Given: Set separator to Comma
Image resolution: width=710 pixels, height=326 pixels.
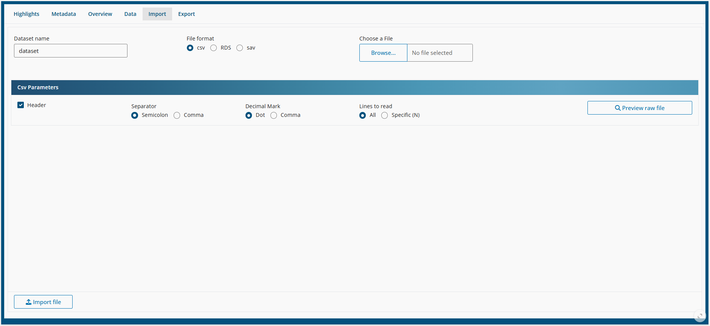Looking at the screenshot, I should (x=177, y=115).
